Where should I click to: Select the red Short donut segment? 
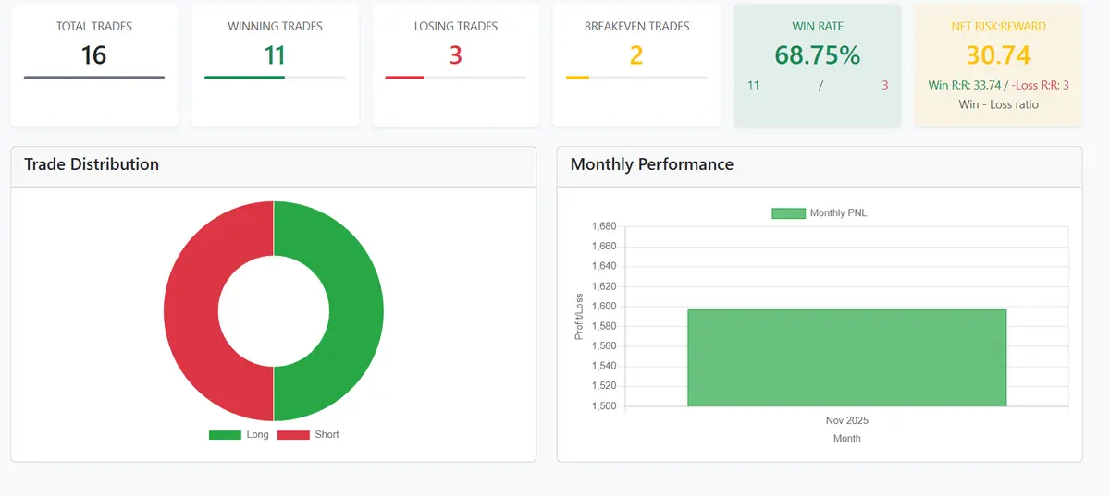tap(191, 311)
